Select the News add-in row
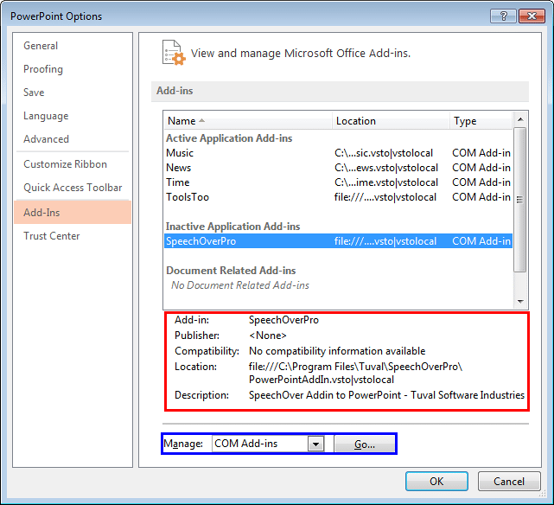Viewport: 554px width, 505px height. click(338, 168)
